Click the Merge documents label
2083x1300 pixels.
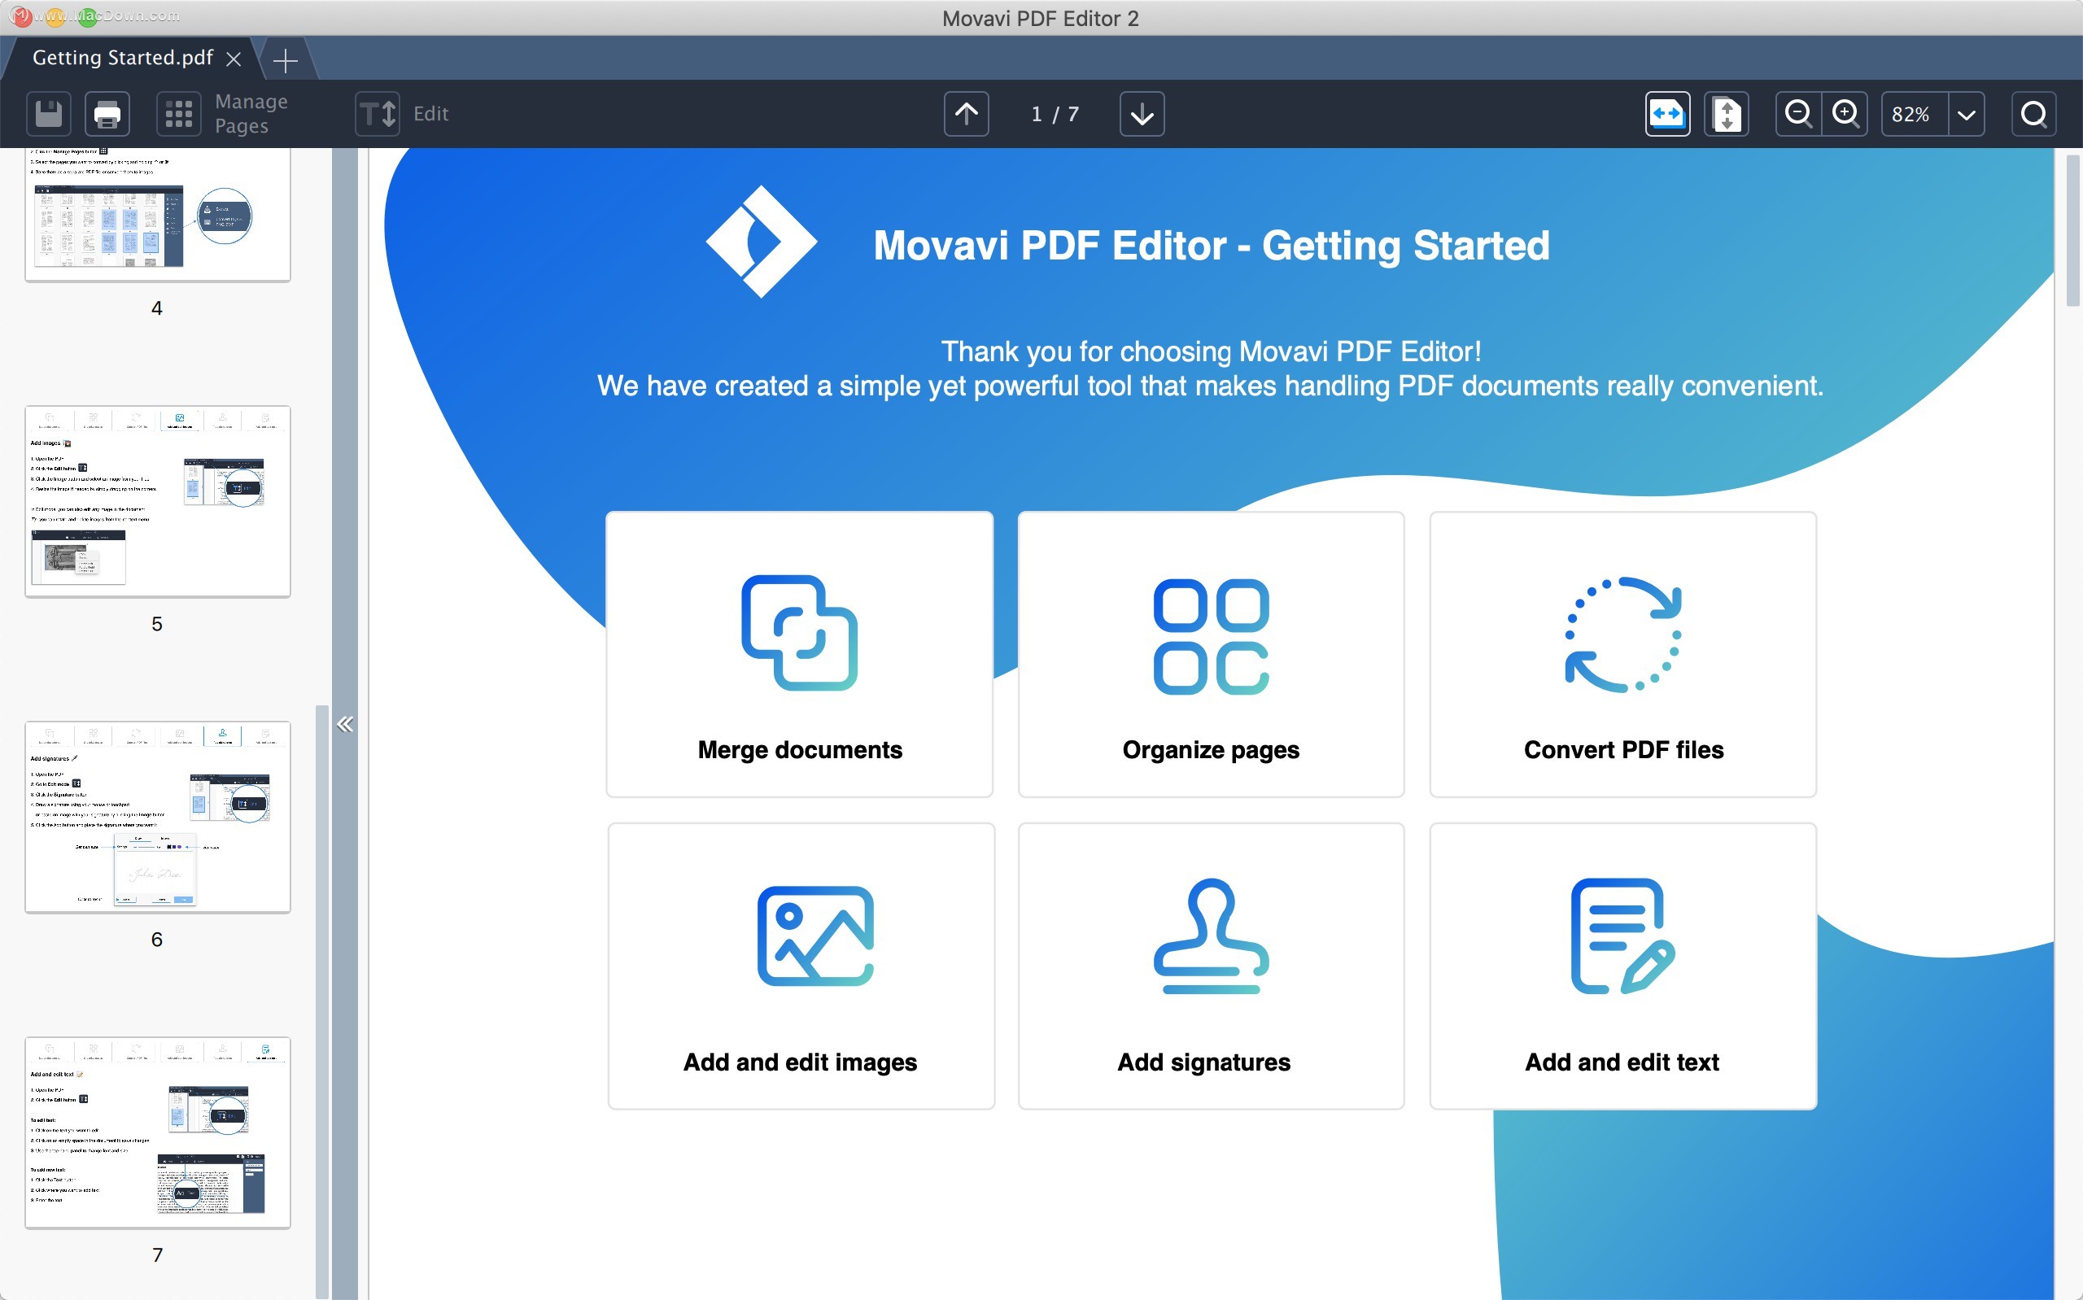[x=800, y=750]
